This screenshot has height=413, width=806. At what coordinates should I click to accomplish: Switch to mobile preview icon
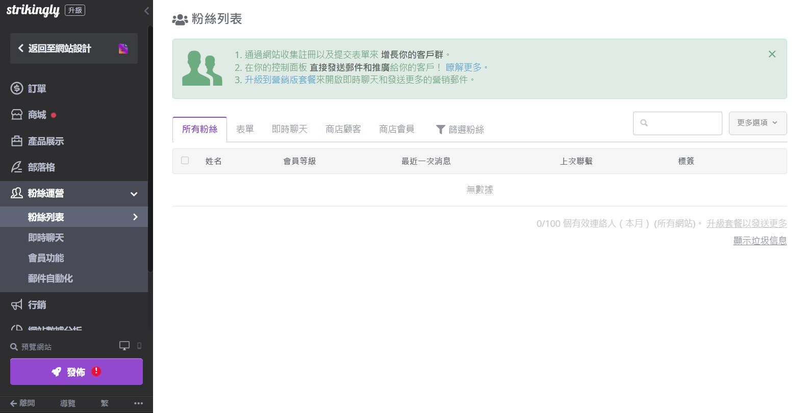pyautogui.click(x=139, y=346)
